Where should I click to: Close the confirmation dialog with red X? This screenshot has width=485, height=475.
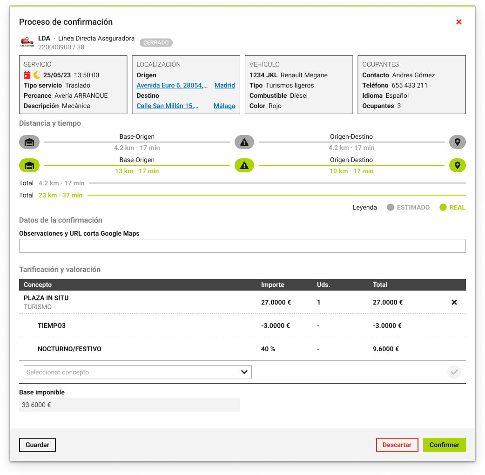[x=459, y=22]
